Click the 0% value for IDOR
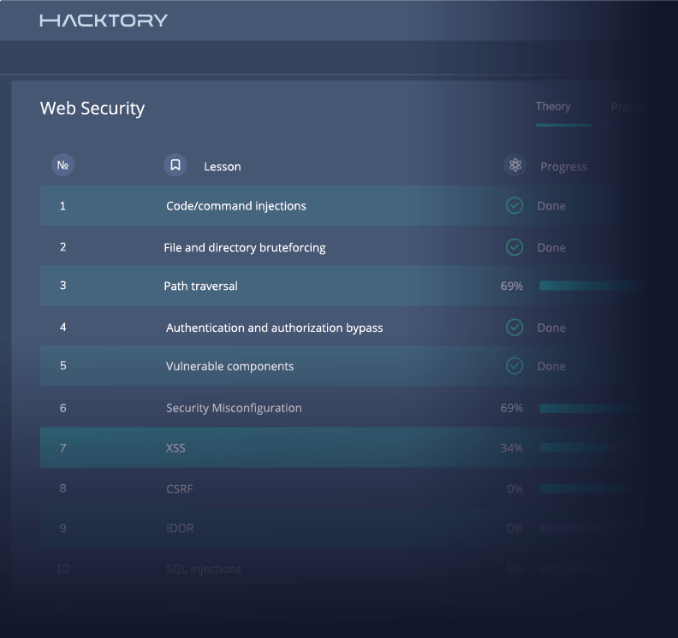The image size is (678, 638). click(x=515, y=529)
